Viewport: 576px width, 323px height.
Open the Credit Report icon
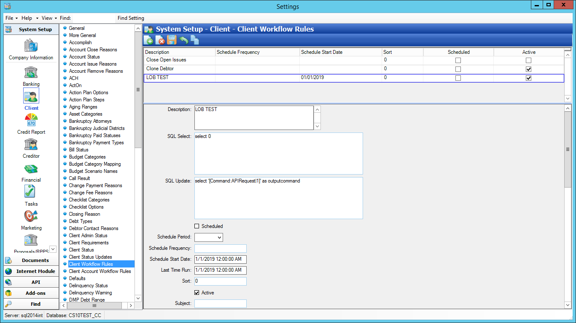[31, 120]
